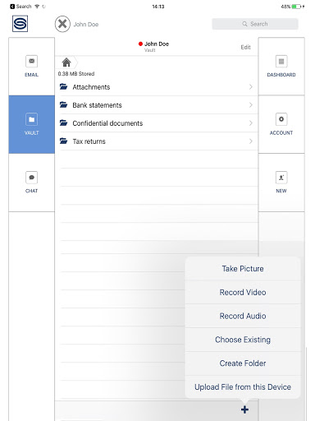Screen dimensions: 315x421
Task: Expand Bank statements folder chevron
Action: pyautogui.click(x=251, y=105)
